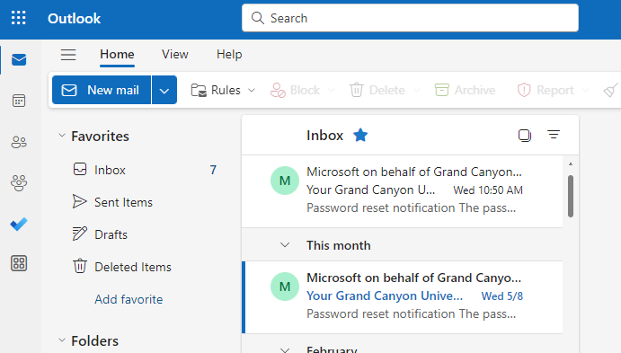
Task: Toggle the hamburger navigation pane icon
Action: click(x=68, y=55)
